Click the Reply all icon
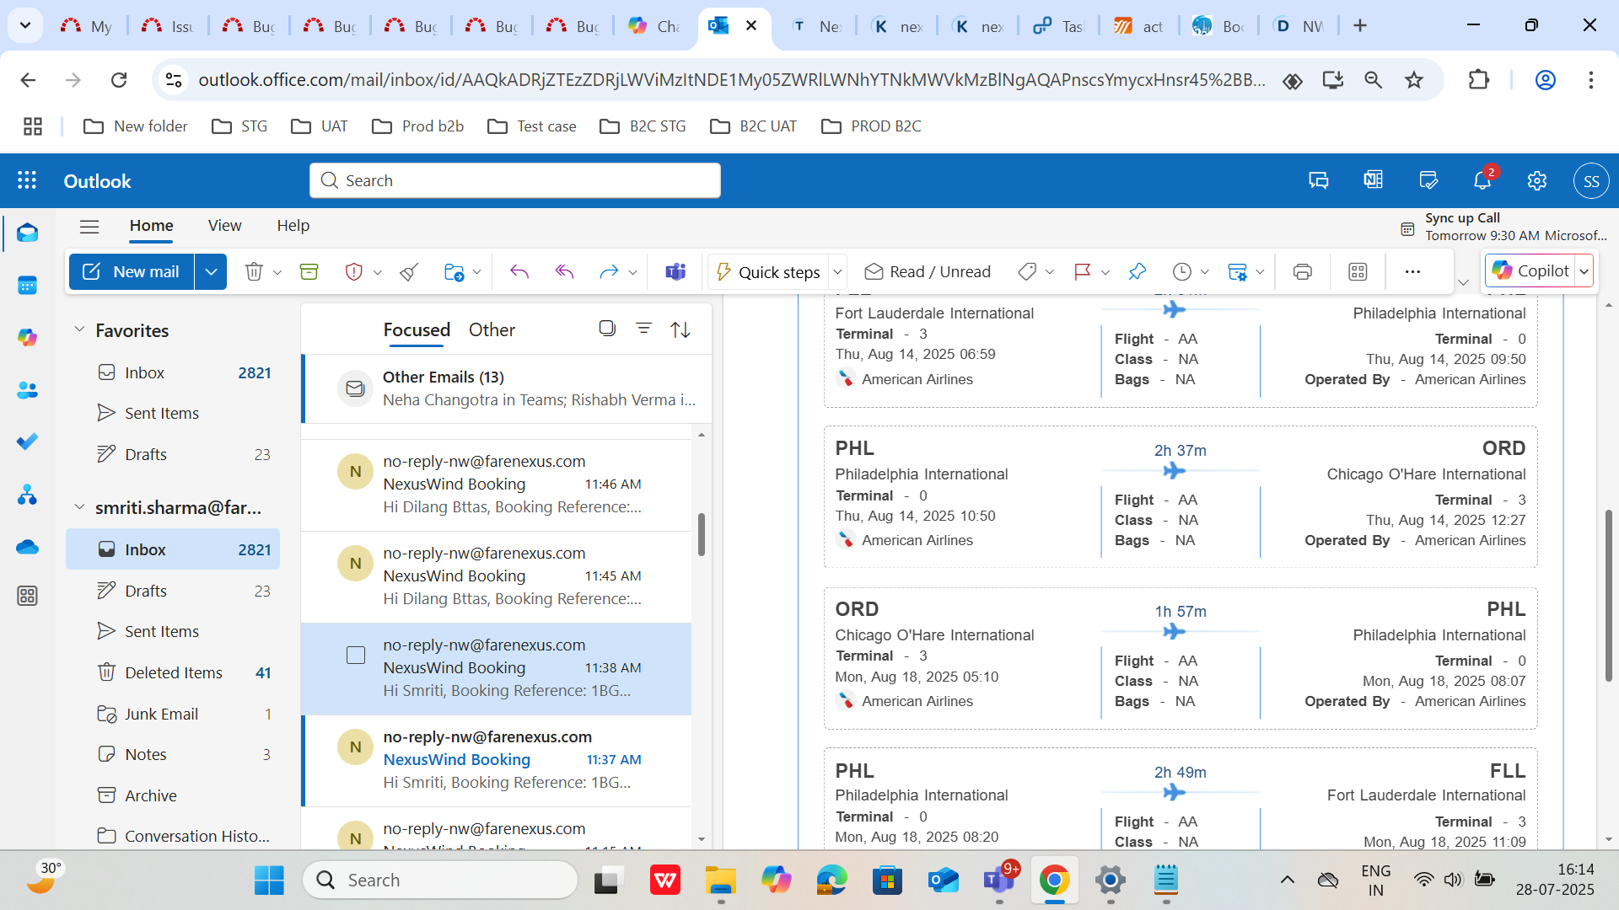This screenshot has width=1619, height=910. point(564,271)
